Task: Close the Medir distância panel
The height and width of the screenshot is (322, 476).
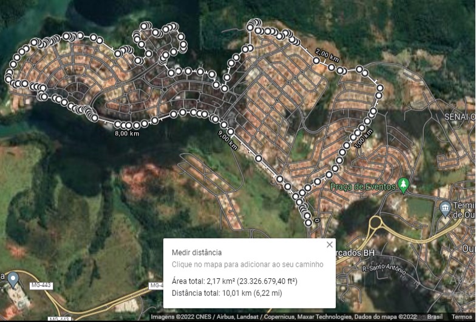Action: [329, 245]
